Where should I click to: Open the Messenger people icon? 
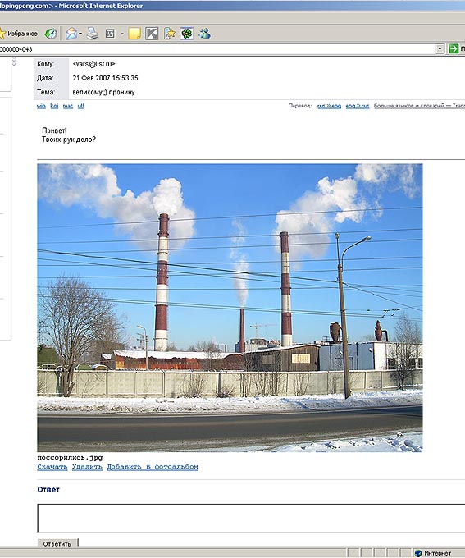pos(204,34)
